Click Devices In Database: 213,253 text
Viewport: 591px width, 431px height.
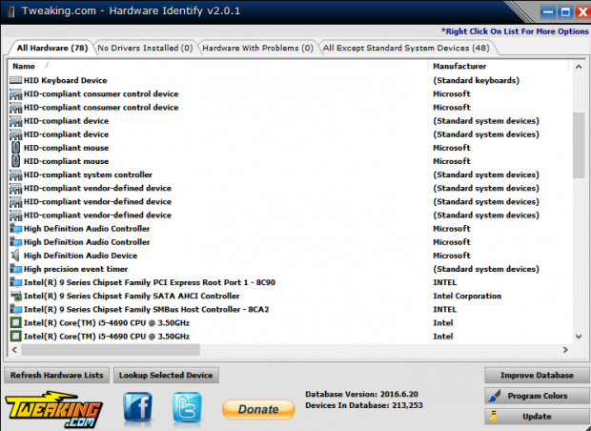click(x=364, y=405)
